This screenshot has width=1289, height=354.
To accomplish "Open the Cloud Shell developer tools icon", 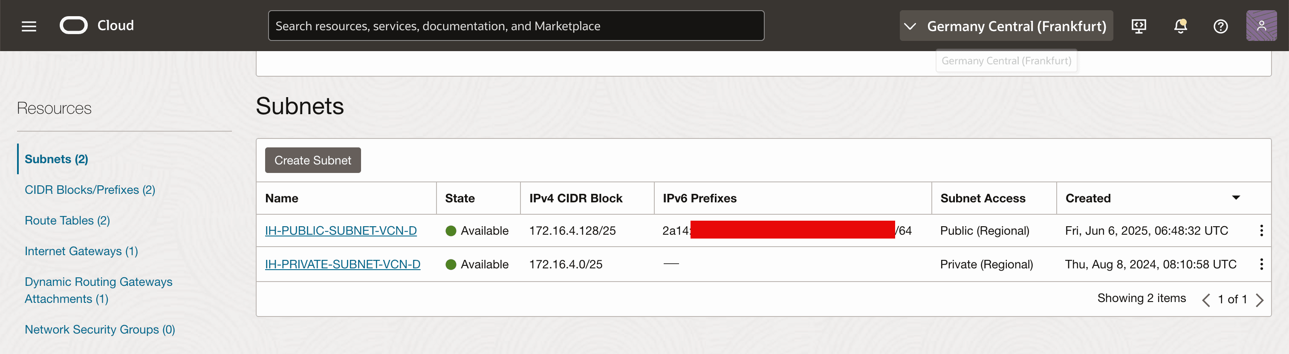I will pos(1139,26).
